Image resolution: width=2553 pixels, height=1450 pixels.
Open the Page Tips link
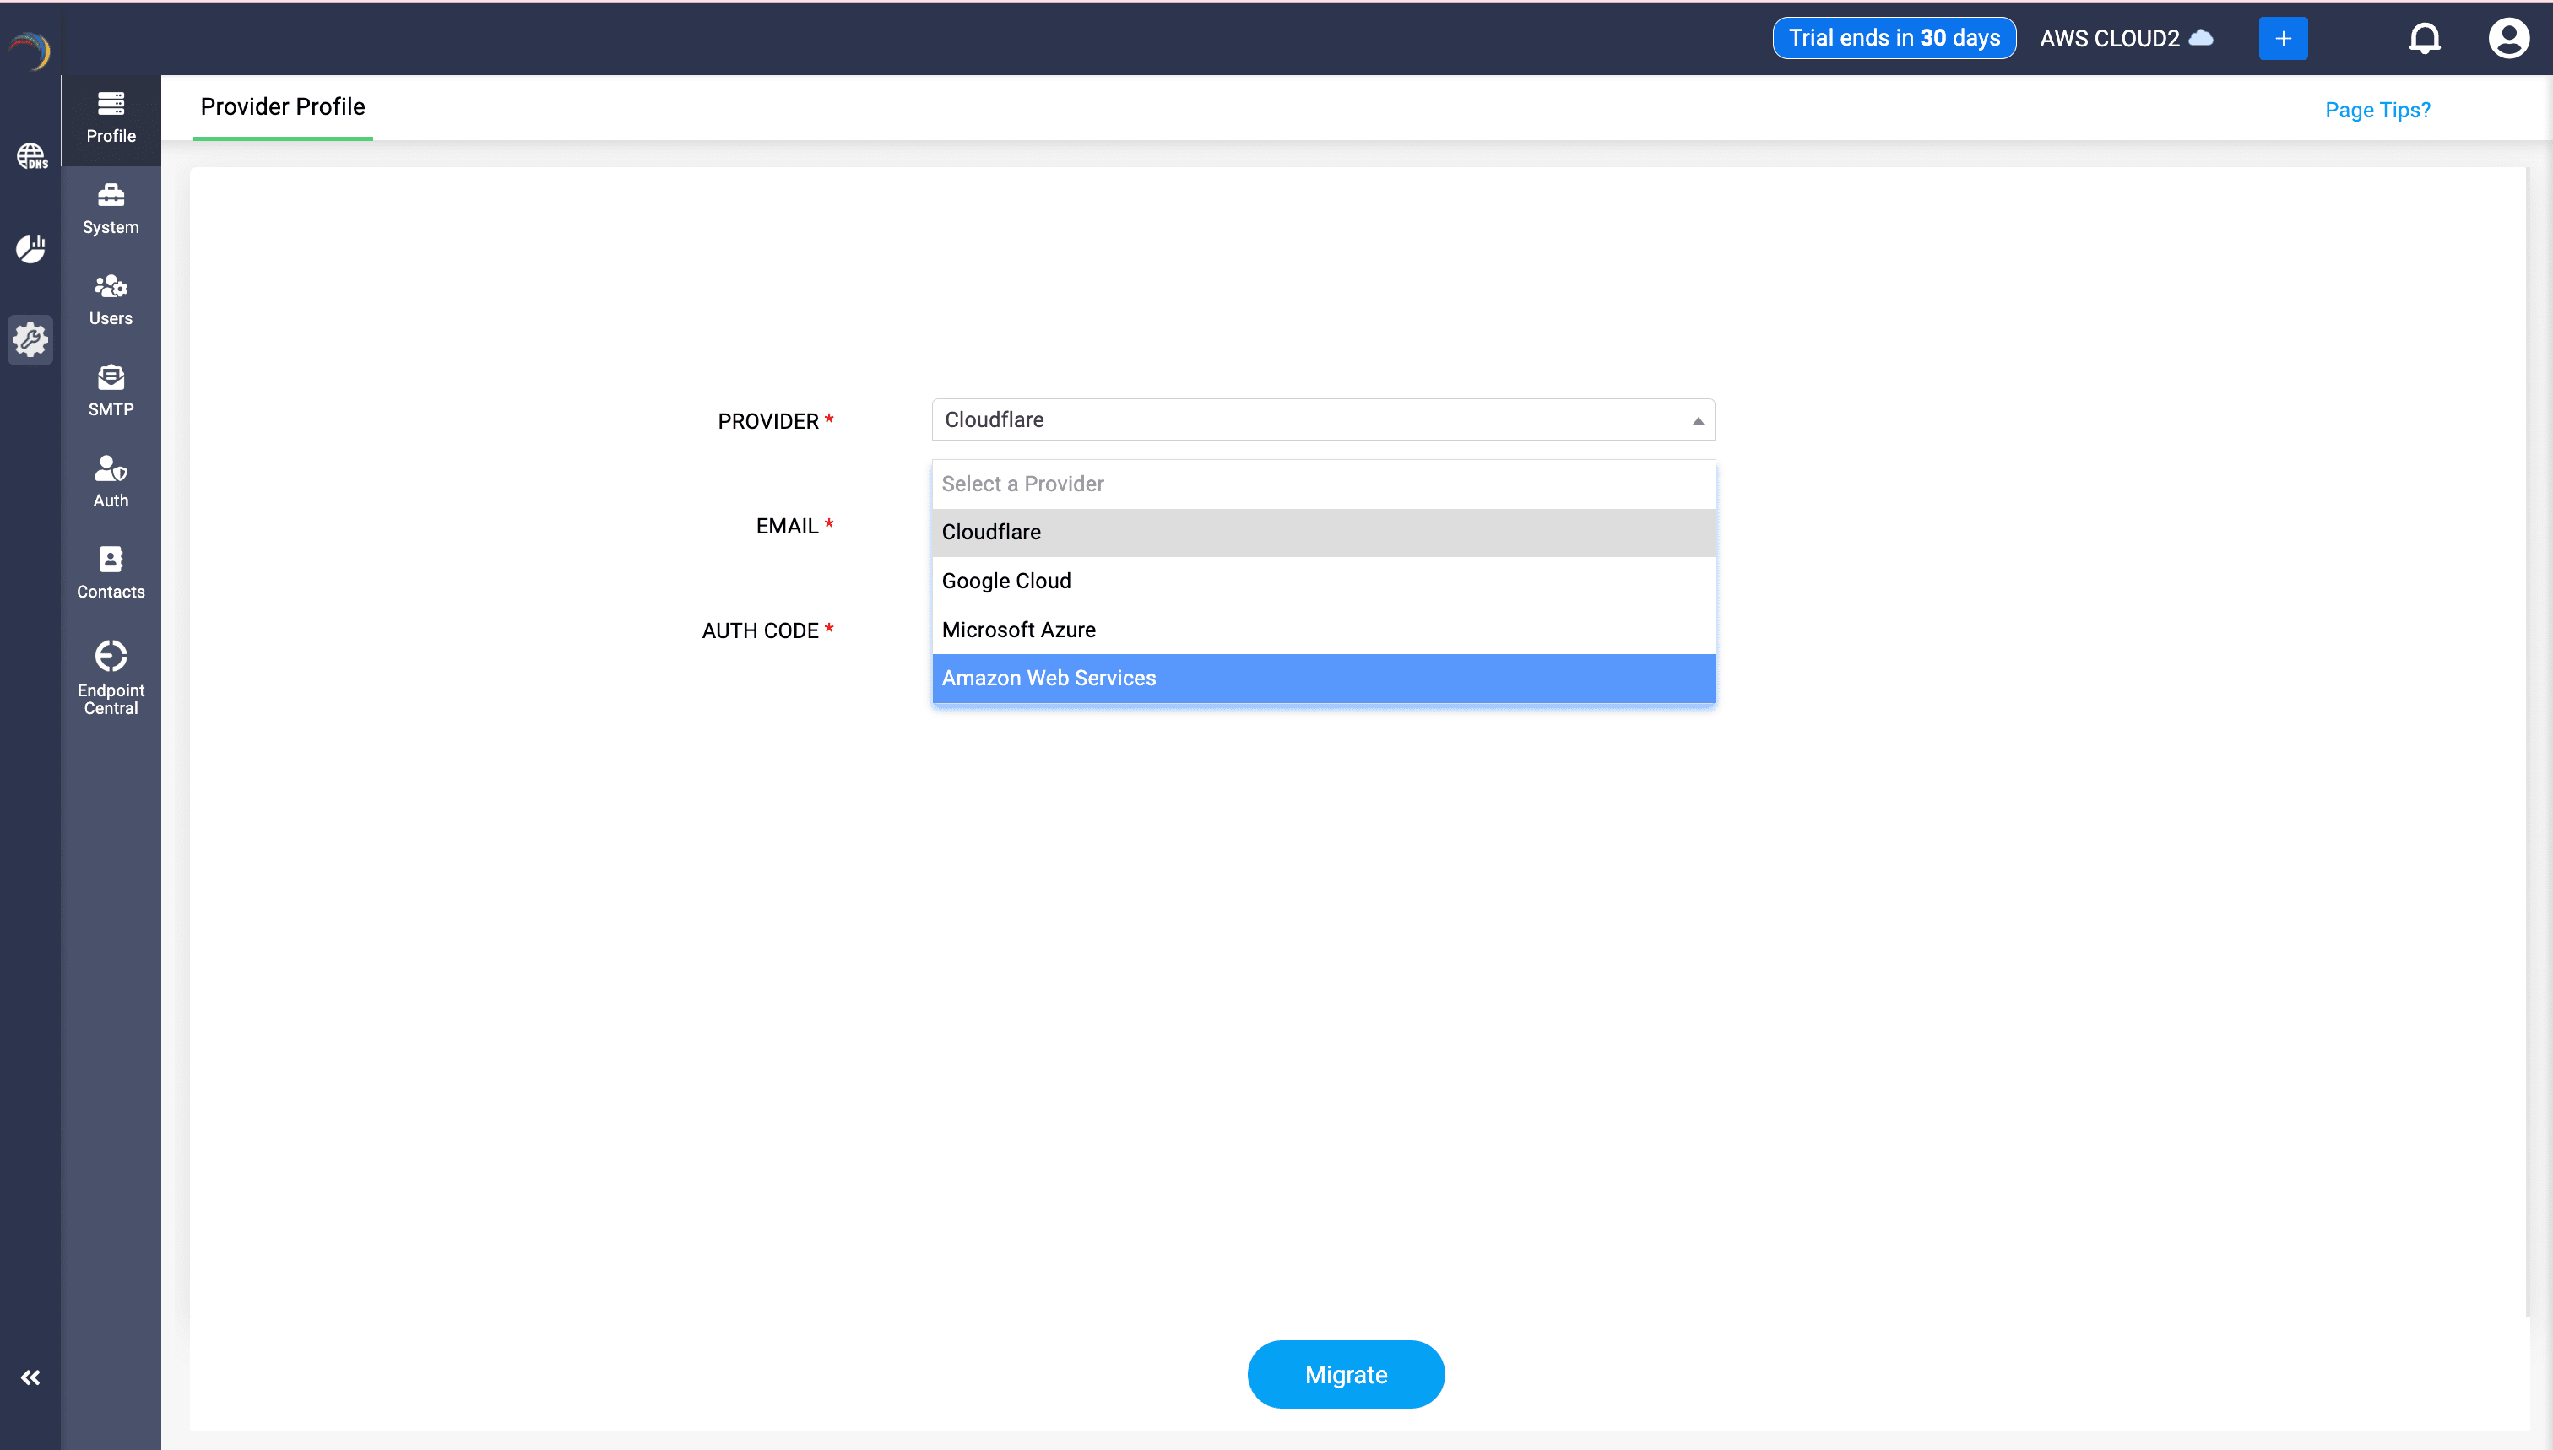(2377, 110)
